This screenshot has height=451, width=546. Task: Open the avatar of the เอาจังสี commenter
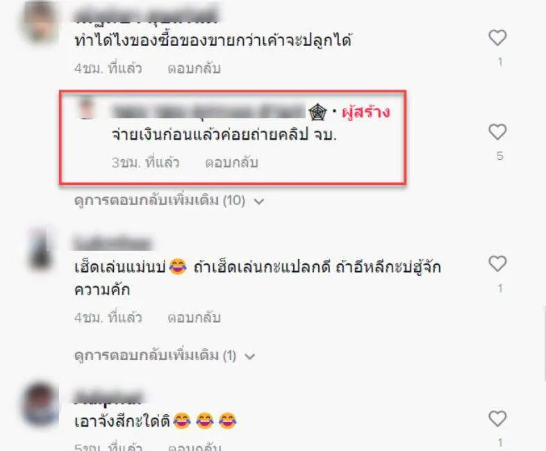(40, 404)
